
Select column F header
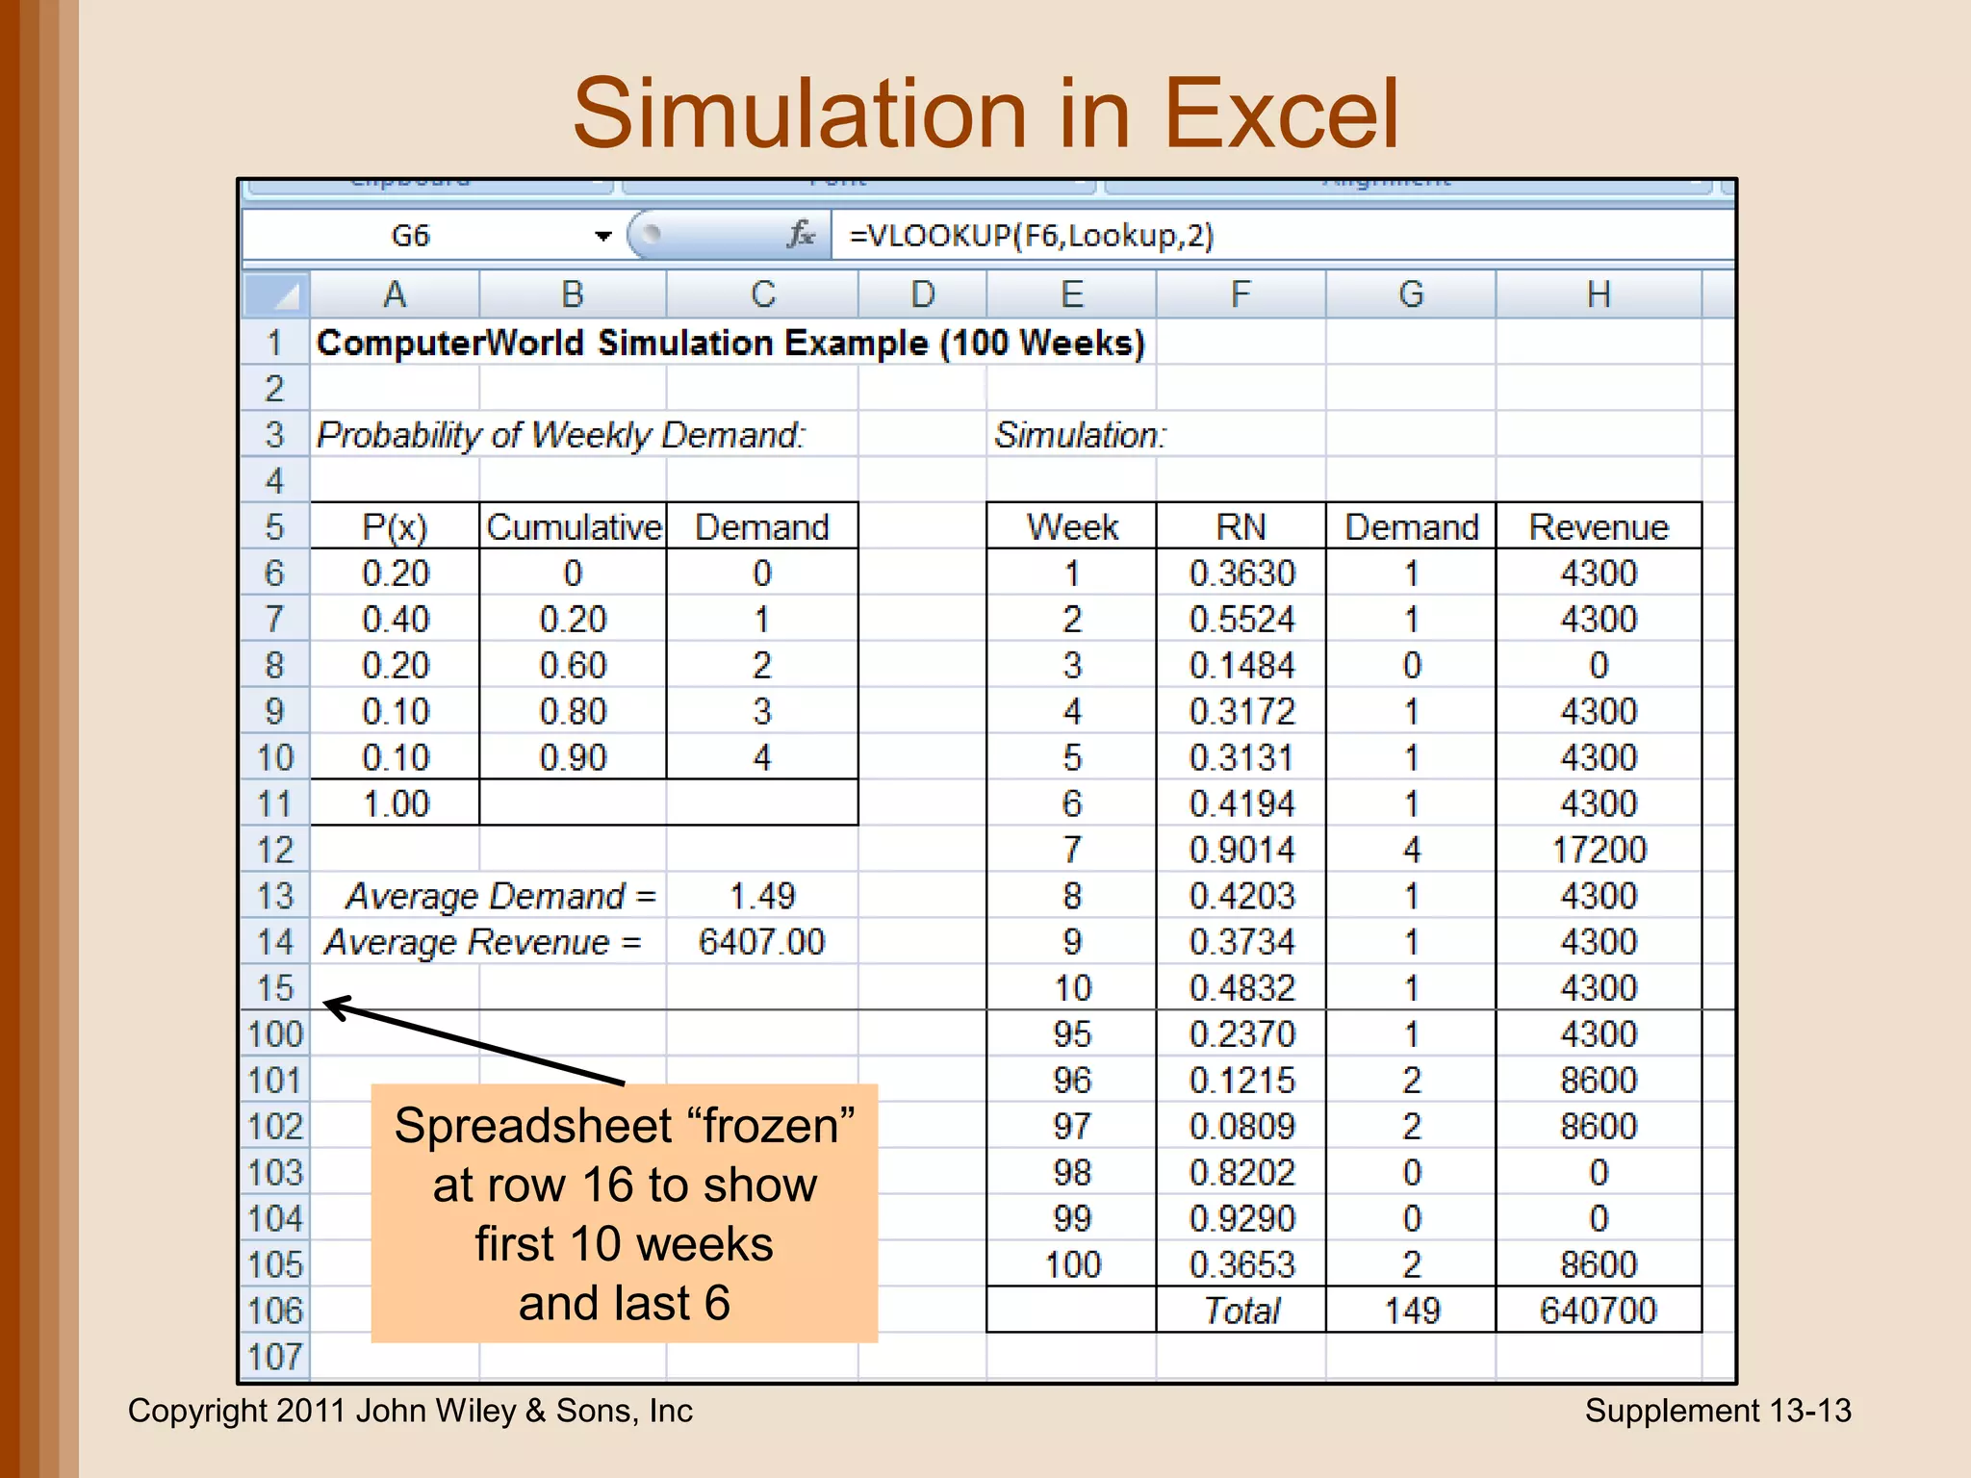pyautogui.click(x=1241, y=294)
